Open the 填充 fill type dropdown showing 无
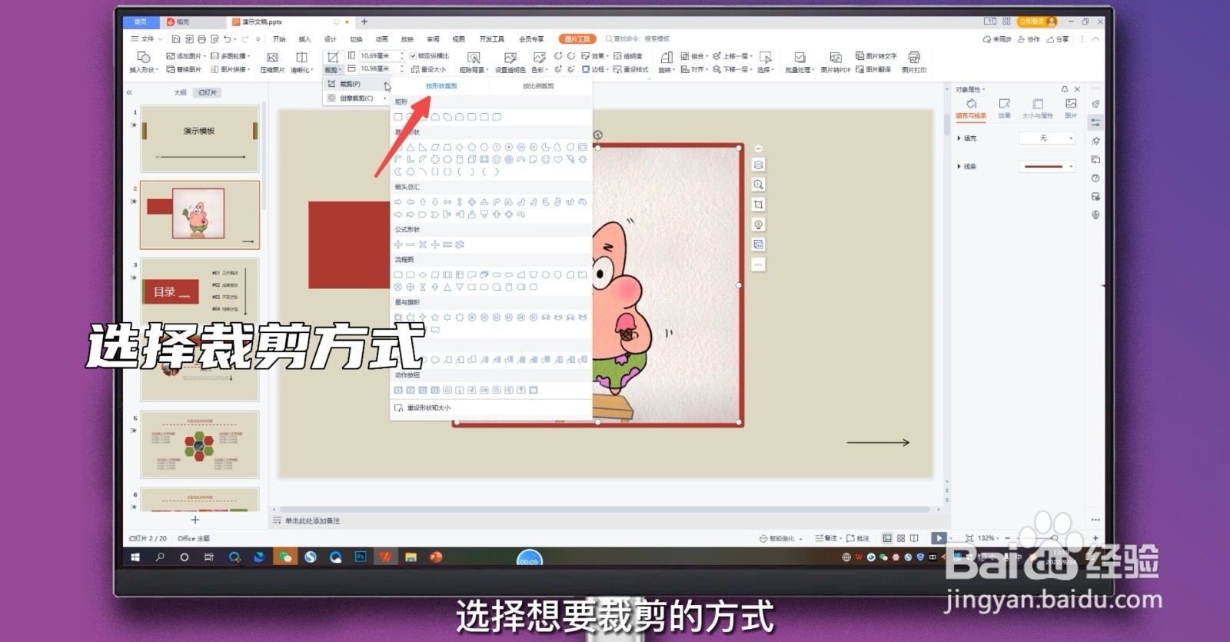Viewport: 1230px width, 642px height. point(1047,138)
